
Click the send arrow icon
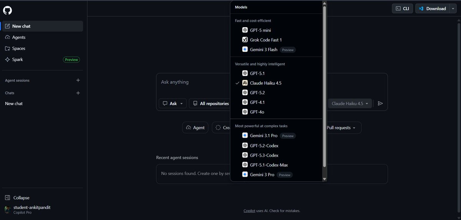380,103
